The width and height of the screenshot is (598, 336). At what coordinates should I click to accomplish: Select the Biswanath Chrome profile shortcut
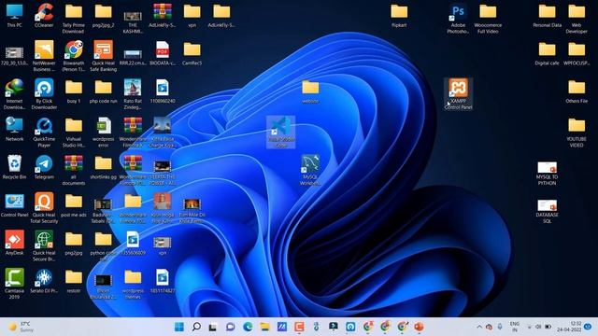click(74, 56)
